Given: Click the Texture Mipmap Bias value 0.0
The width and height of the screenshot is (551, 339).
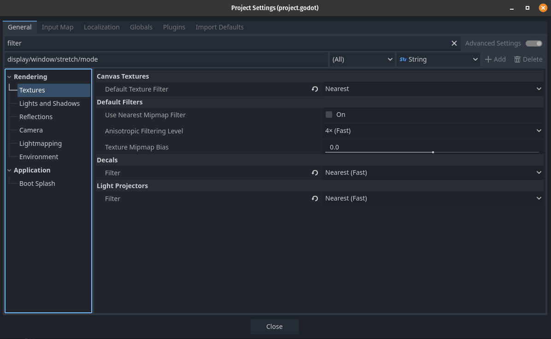Looking at the screenshot, I should coord(334,147).
